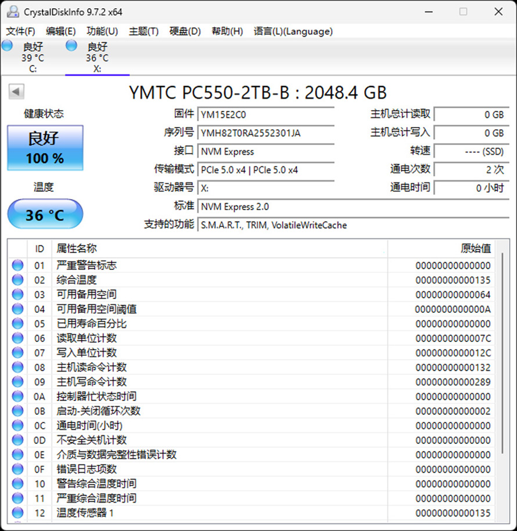Open the 文件(F) menu

(20, 31)
